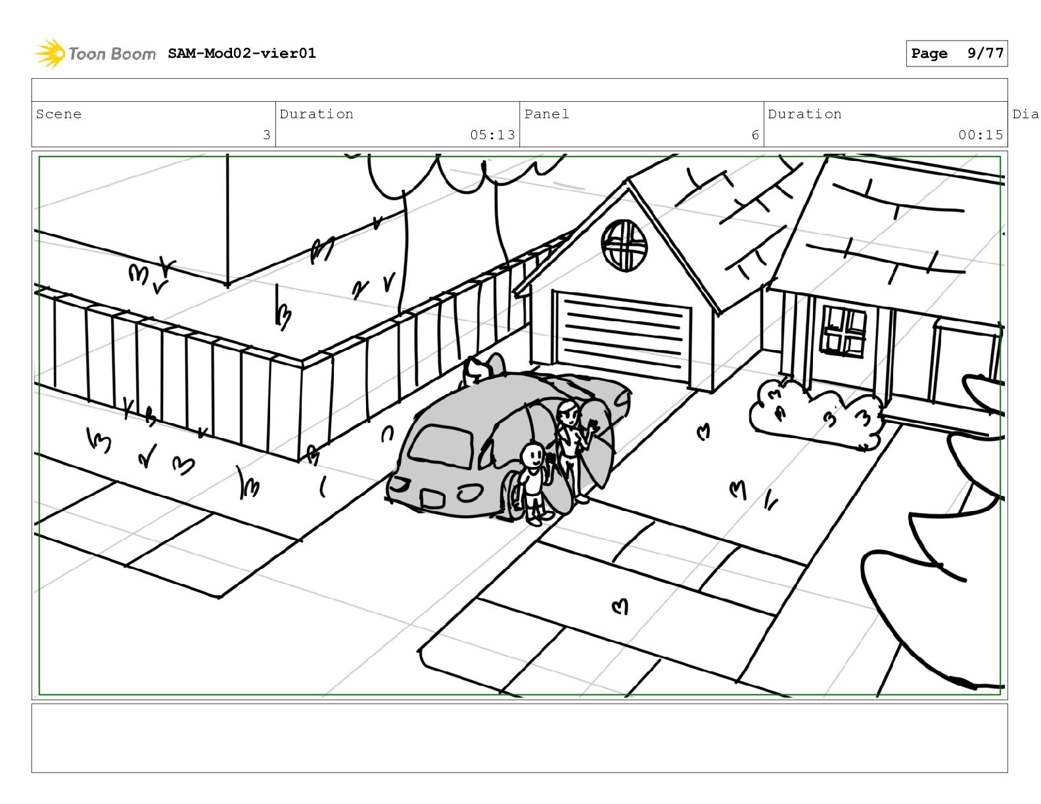Viewport: 1041px width, 804px height.
Task: Click the panel's Duration header label
Action: 804,114
